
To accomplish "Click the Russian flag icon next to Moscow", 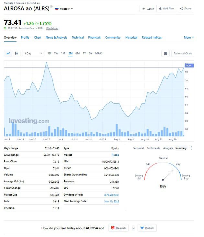I will point(57,9).
